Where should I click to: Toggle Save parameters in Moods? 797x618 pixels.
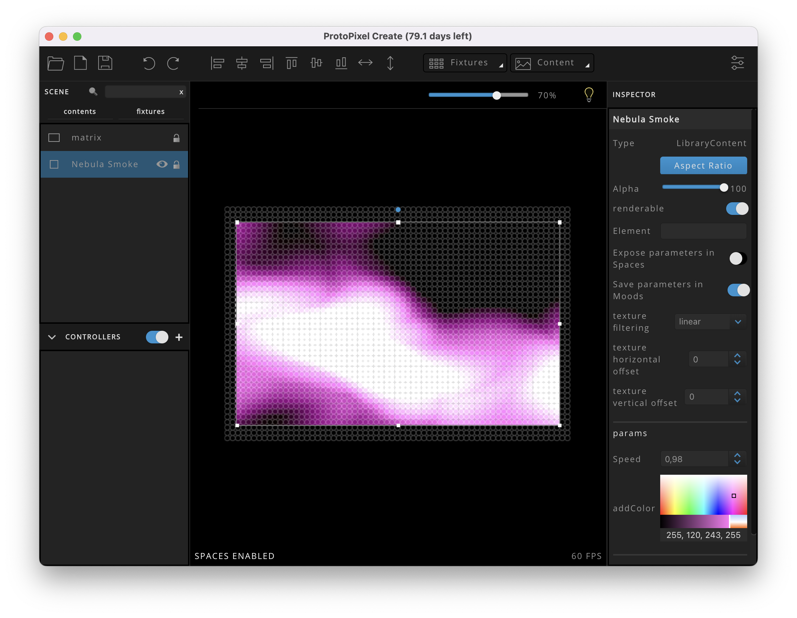point(738,290)
